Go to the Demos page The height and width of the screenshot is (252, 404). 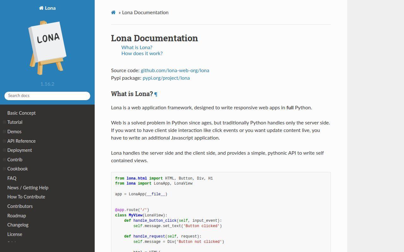[x=15, y=132]
